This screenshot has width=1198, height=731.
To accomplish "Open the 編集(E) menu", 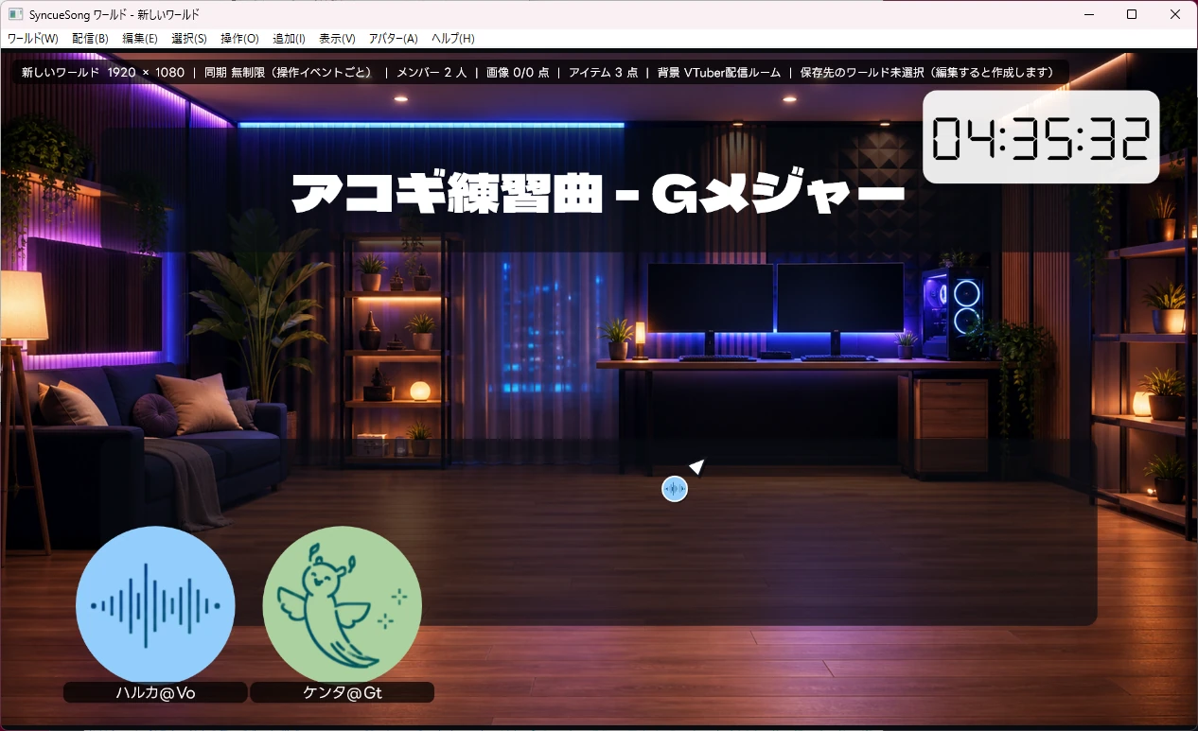I will [x=140, y=39].
